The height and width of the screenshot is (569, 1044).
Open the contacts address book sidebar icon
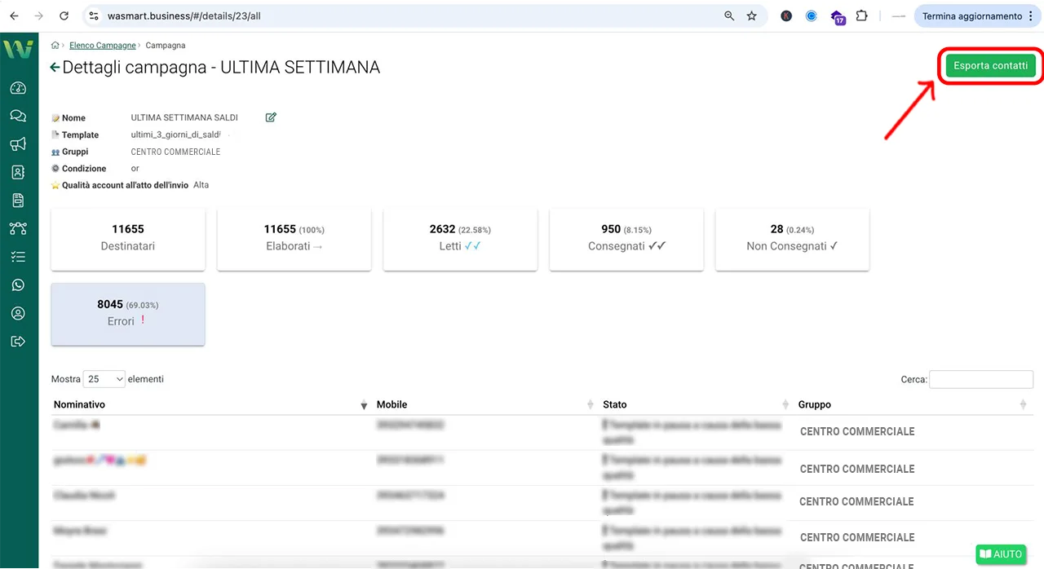(x=19, y=172)
